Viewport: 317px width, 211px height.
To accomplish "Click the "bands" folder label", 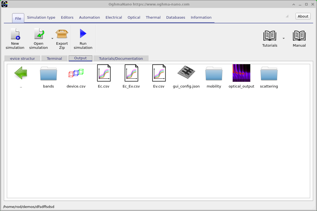I will click(x=49, y=86).
